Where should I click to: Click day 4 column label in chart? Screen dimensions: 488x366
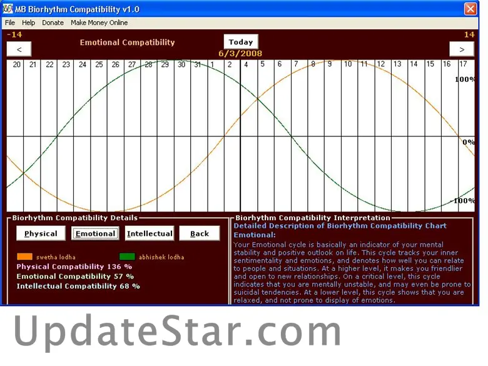click(246, 64)
